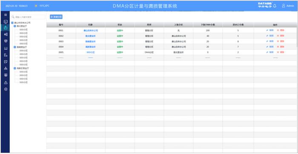This screenshot has height=154, width=298.
Task: Collapse the 路南营业厅 tree branch
Action: click(x=15, y=47)
